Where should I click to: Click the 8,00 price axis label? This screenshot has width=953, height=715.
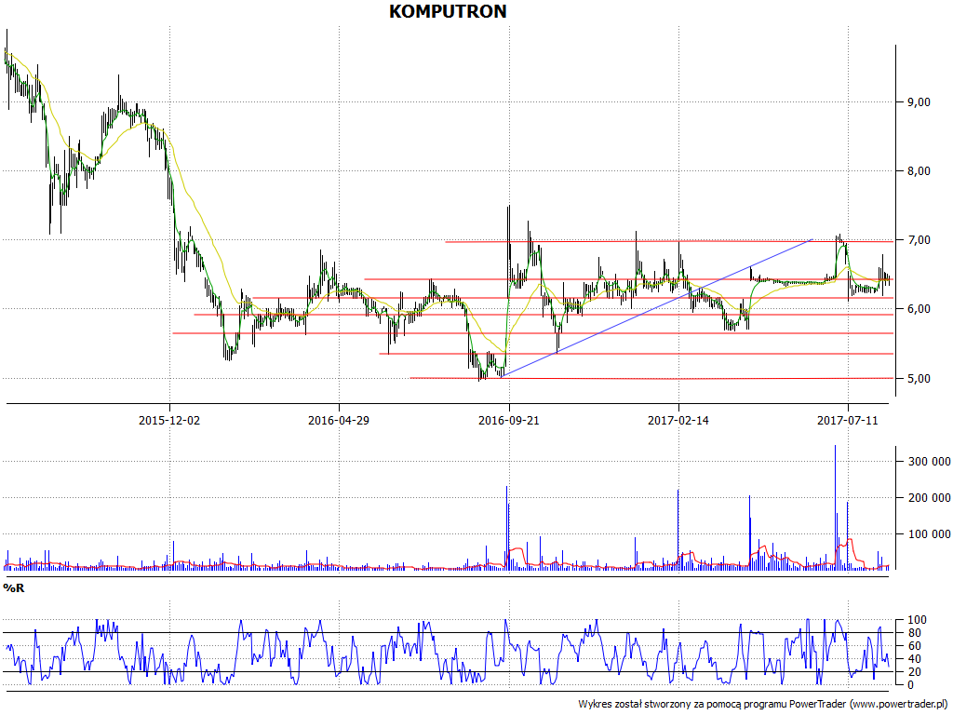919,171
